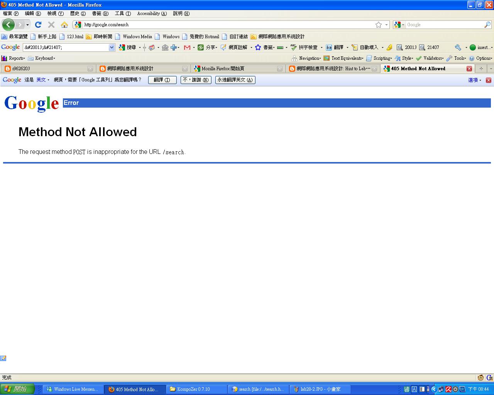Close the translation notification bar
The width and height of the screenshot is (494, 395).
tap(488, 80)
